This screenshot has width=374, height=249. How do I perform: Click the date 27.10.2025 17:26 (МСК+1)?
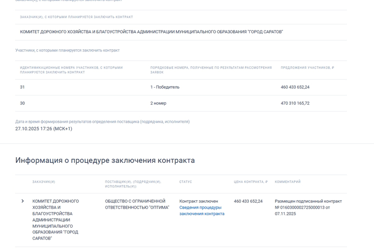(x=44, y=129)
